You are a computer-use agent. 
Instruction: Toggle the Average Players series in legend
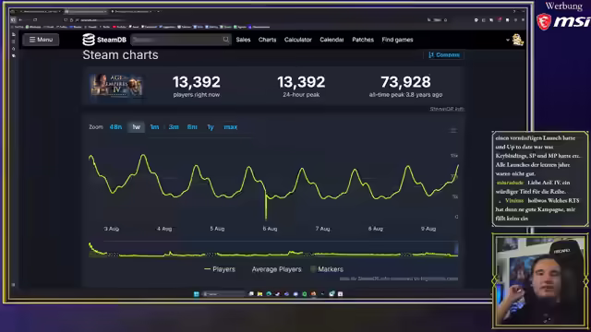point(276,269)
